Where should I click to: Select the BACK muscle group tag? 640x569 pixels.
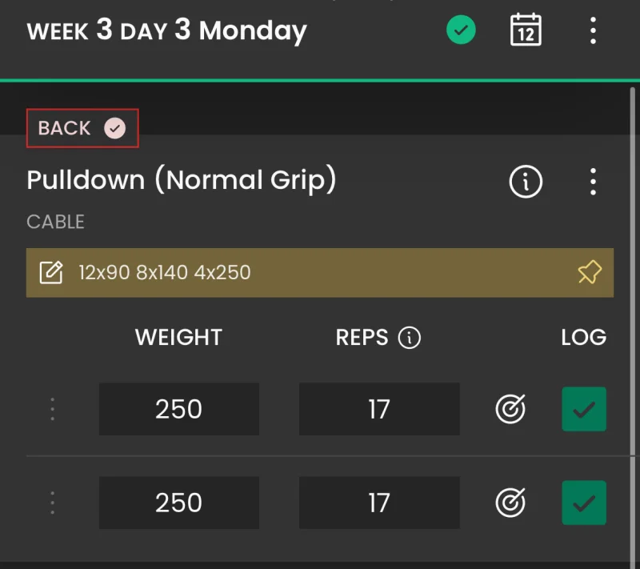click(x=82, y=128)
